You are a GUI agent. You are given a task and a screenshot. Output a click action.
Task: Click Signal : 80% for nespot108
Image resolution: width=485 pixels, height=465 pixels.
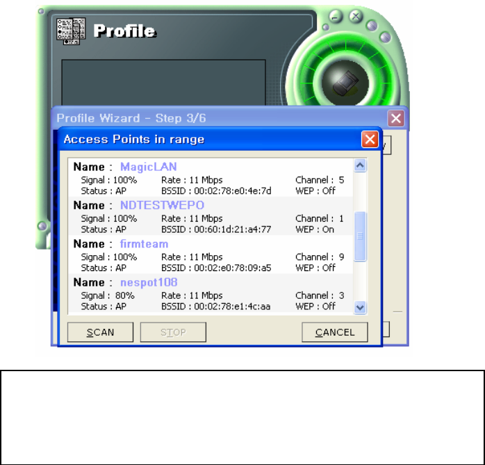pos(108,295)
